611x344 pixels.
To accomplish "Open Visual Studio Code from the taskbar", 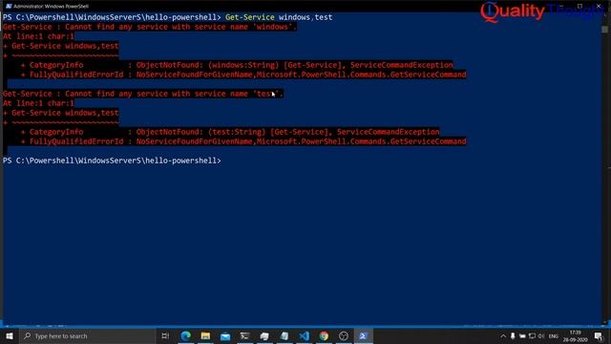I will [304, 335].
